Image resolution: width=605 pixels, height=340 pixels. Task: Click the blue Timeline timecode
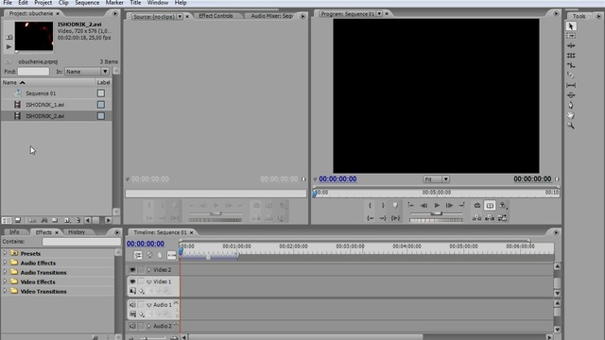pyautogui.click(x=146, y=244)
